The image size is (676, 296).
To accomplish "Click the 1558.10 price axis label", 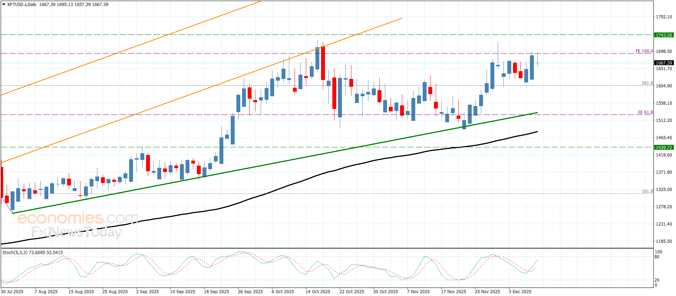I will tap(664, 103).
